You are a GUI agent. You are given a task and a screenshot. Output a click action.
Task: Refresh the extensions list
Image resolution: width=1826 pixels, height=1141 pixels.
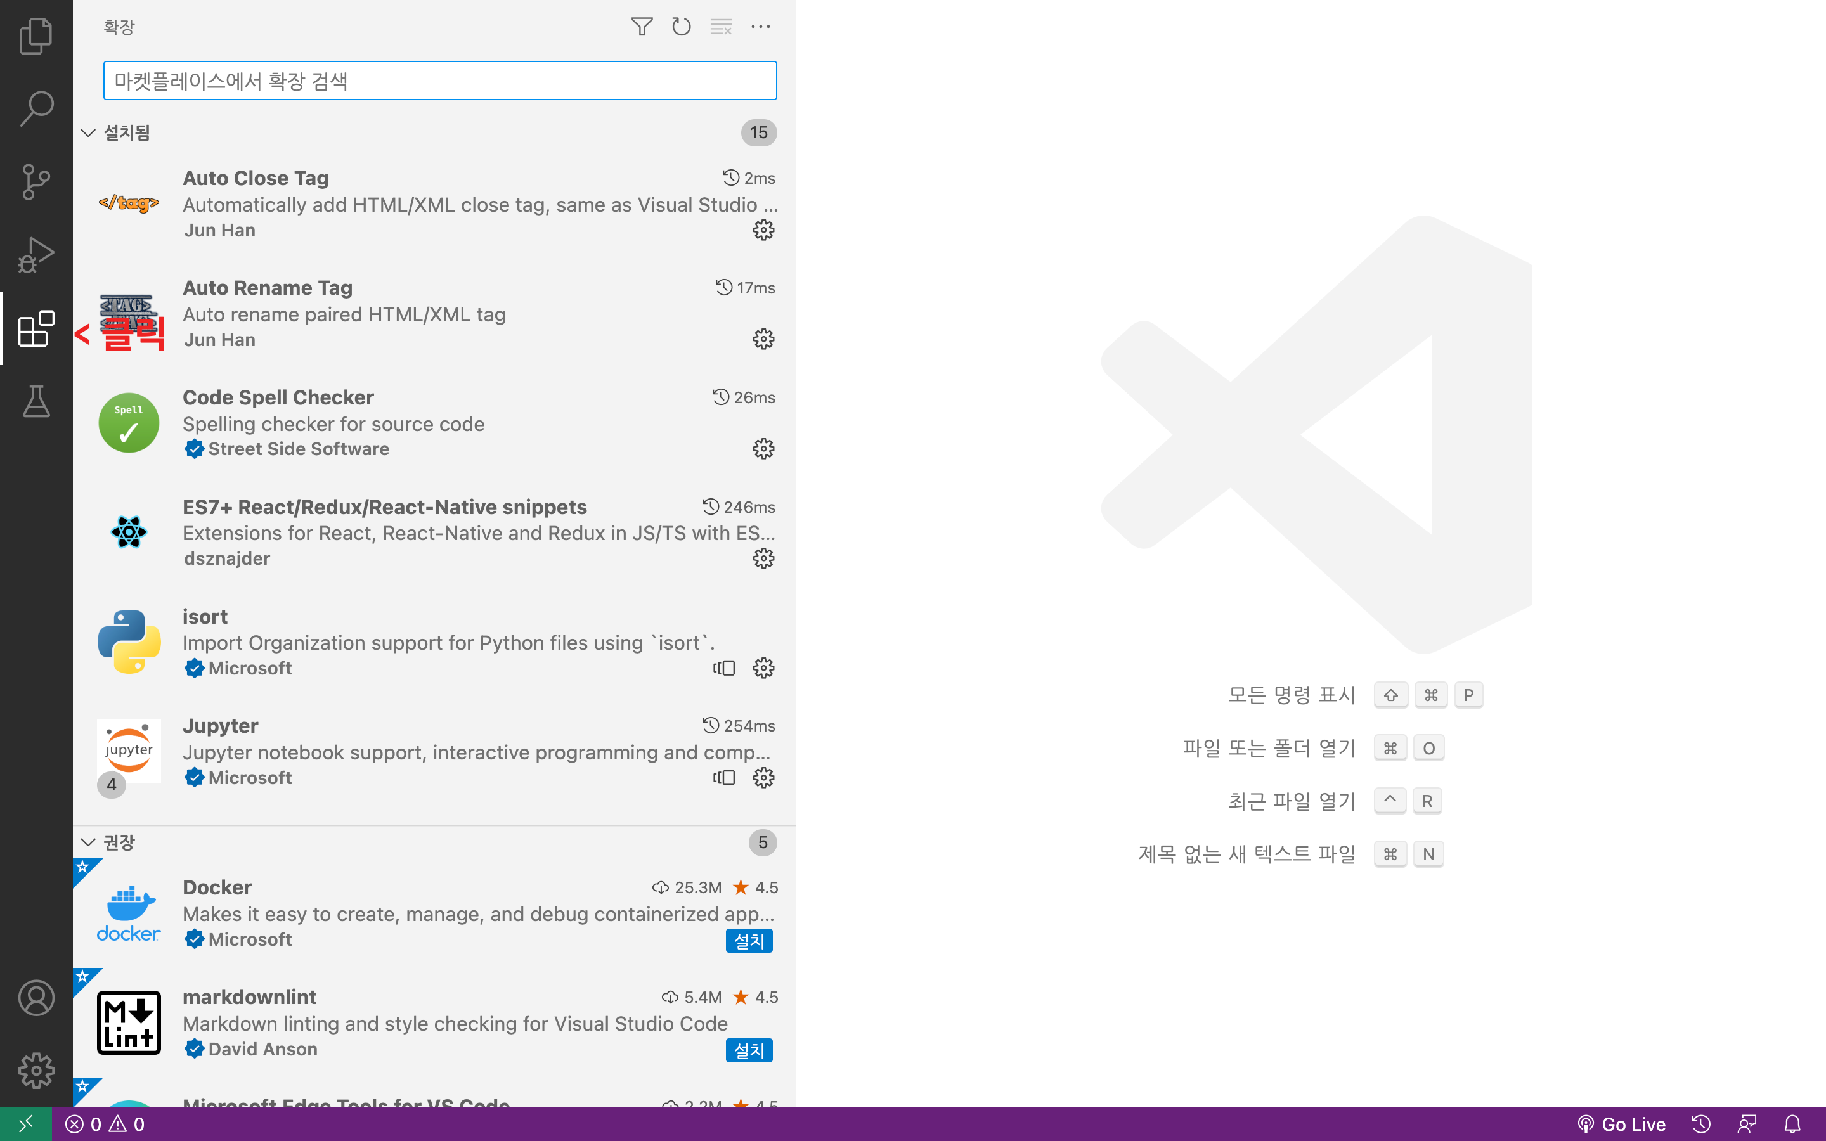(682, 27)
